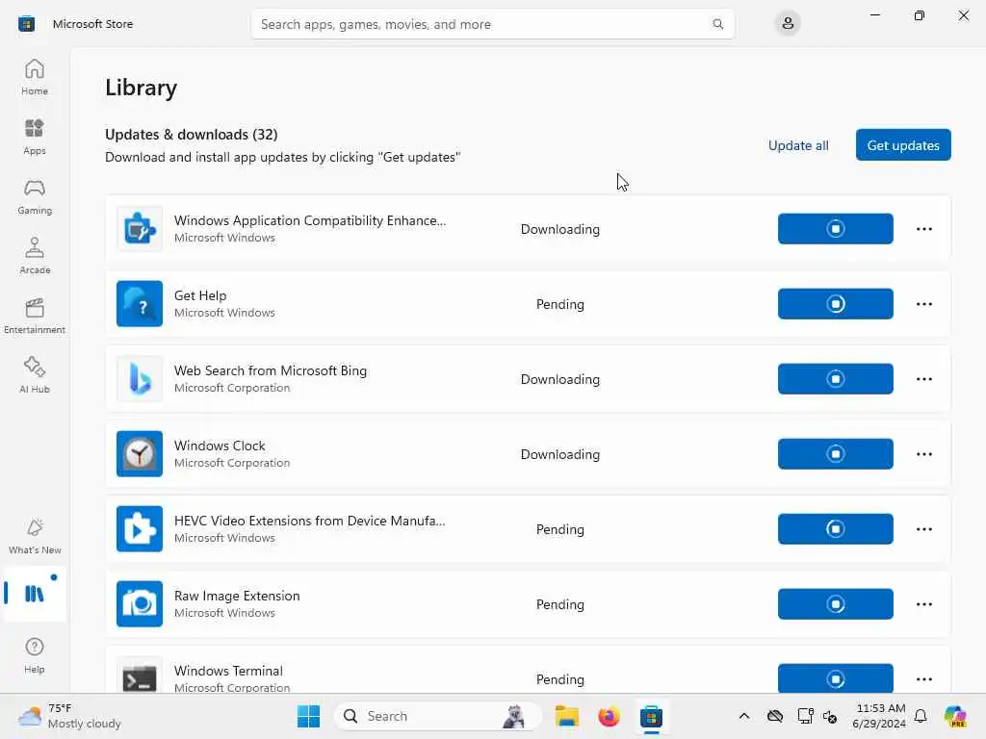Open the Entertainment section

(35, 316)
